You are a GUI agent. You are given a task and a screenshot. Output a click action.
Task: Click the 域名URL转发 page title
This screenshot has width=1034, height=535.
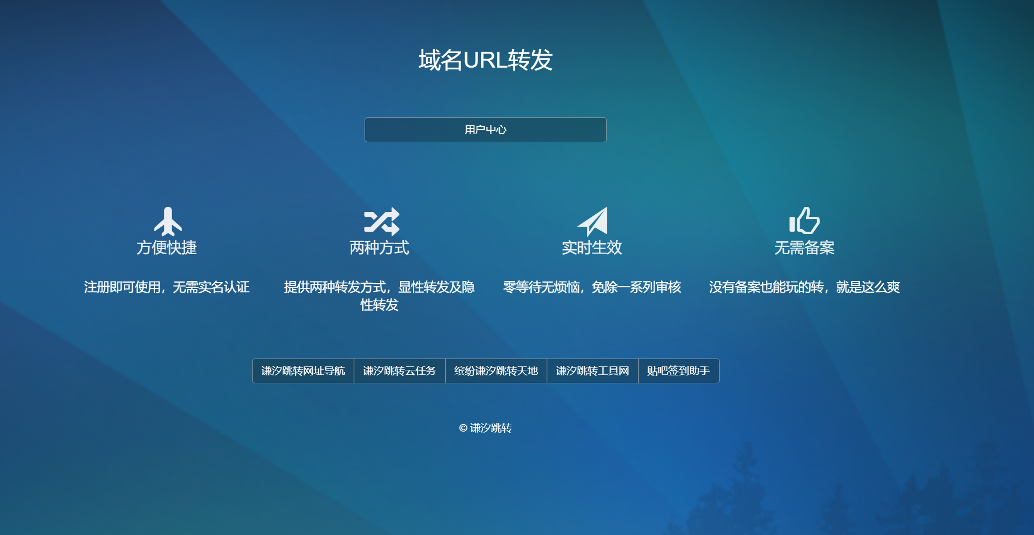point(485,60)
